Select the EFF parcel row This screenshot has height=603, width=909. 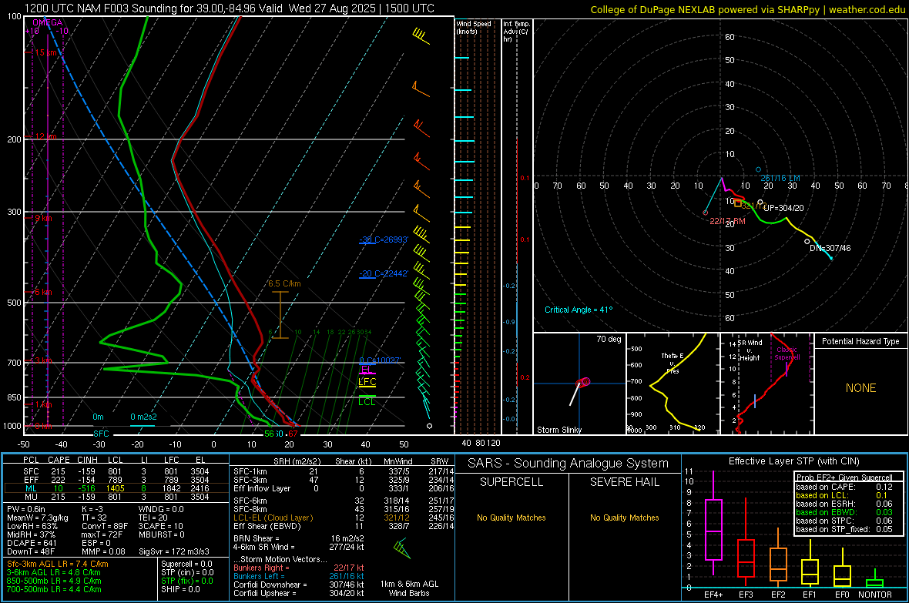(x=116, y=480)
